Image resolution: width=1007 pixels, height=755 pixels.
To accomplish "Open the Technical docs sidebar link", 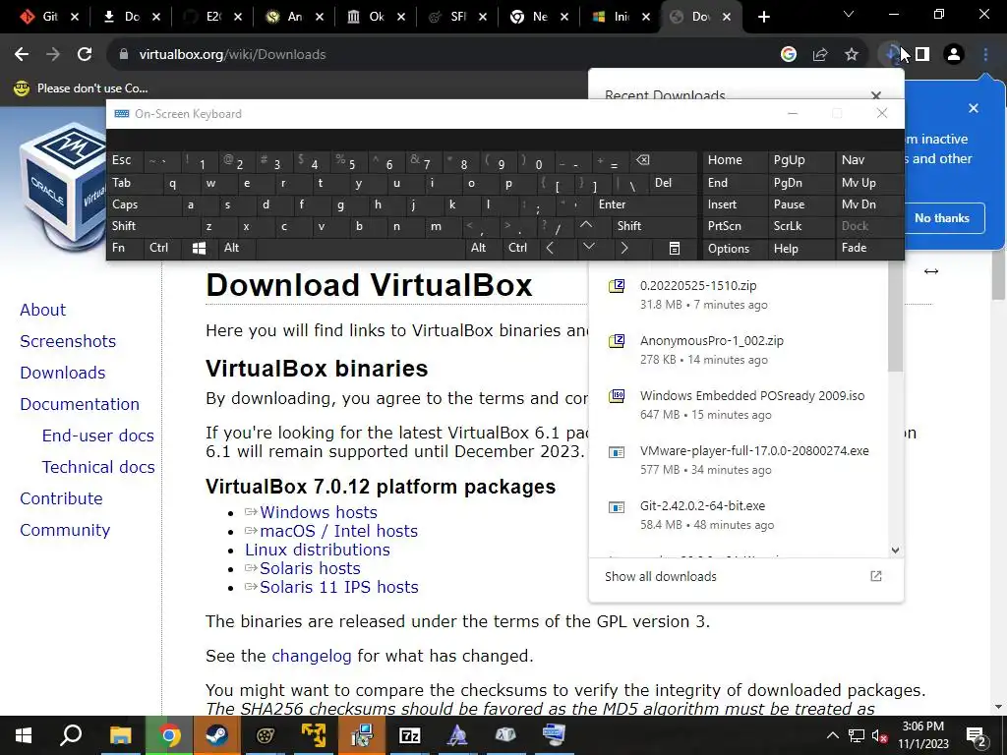I will pos(98,467).
